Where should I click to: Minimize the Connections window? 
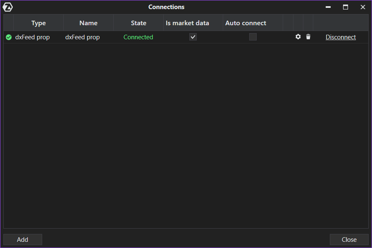(x=328, y=7)
